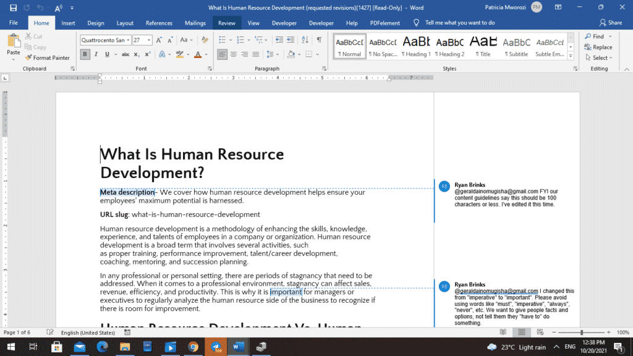Toggle bold formatting
Screen dimensions: 633x356
pos(87,54)
